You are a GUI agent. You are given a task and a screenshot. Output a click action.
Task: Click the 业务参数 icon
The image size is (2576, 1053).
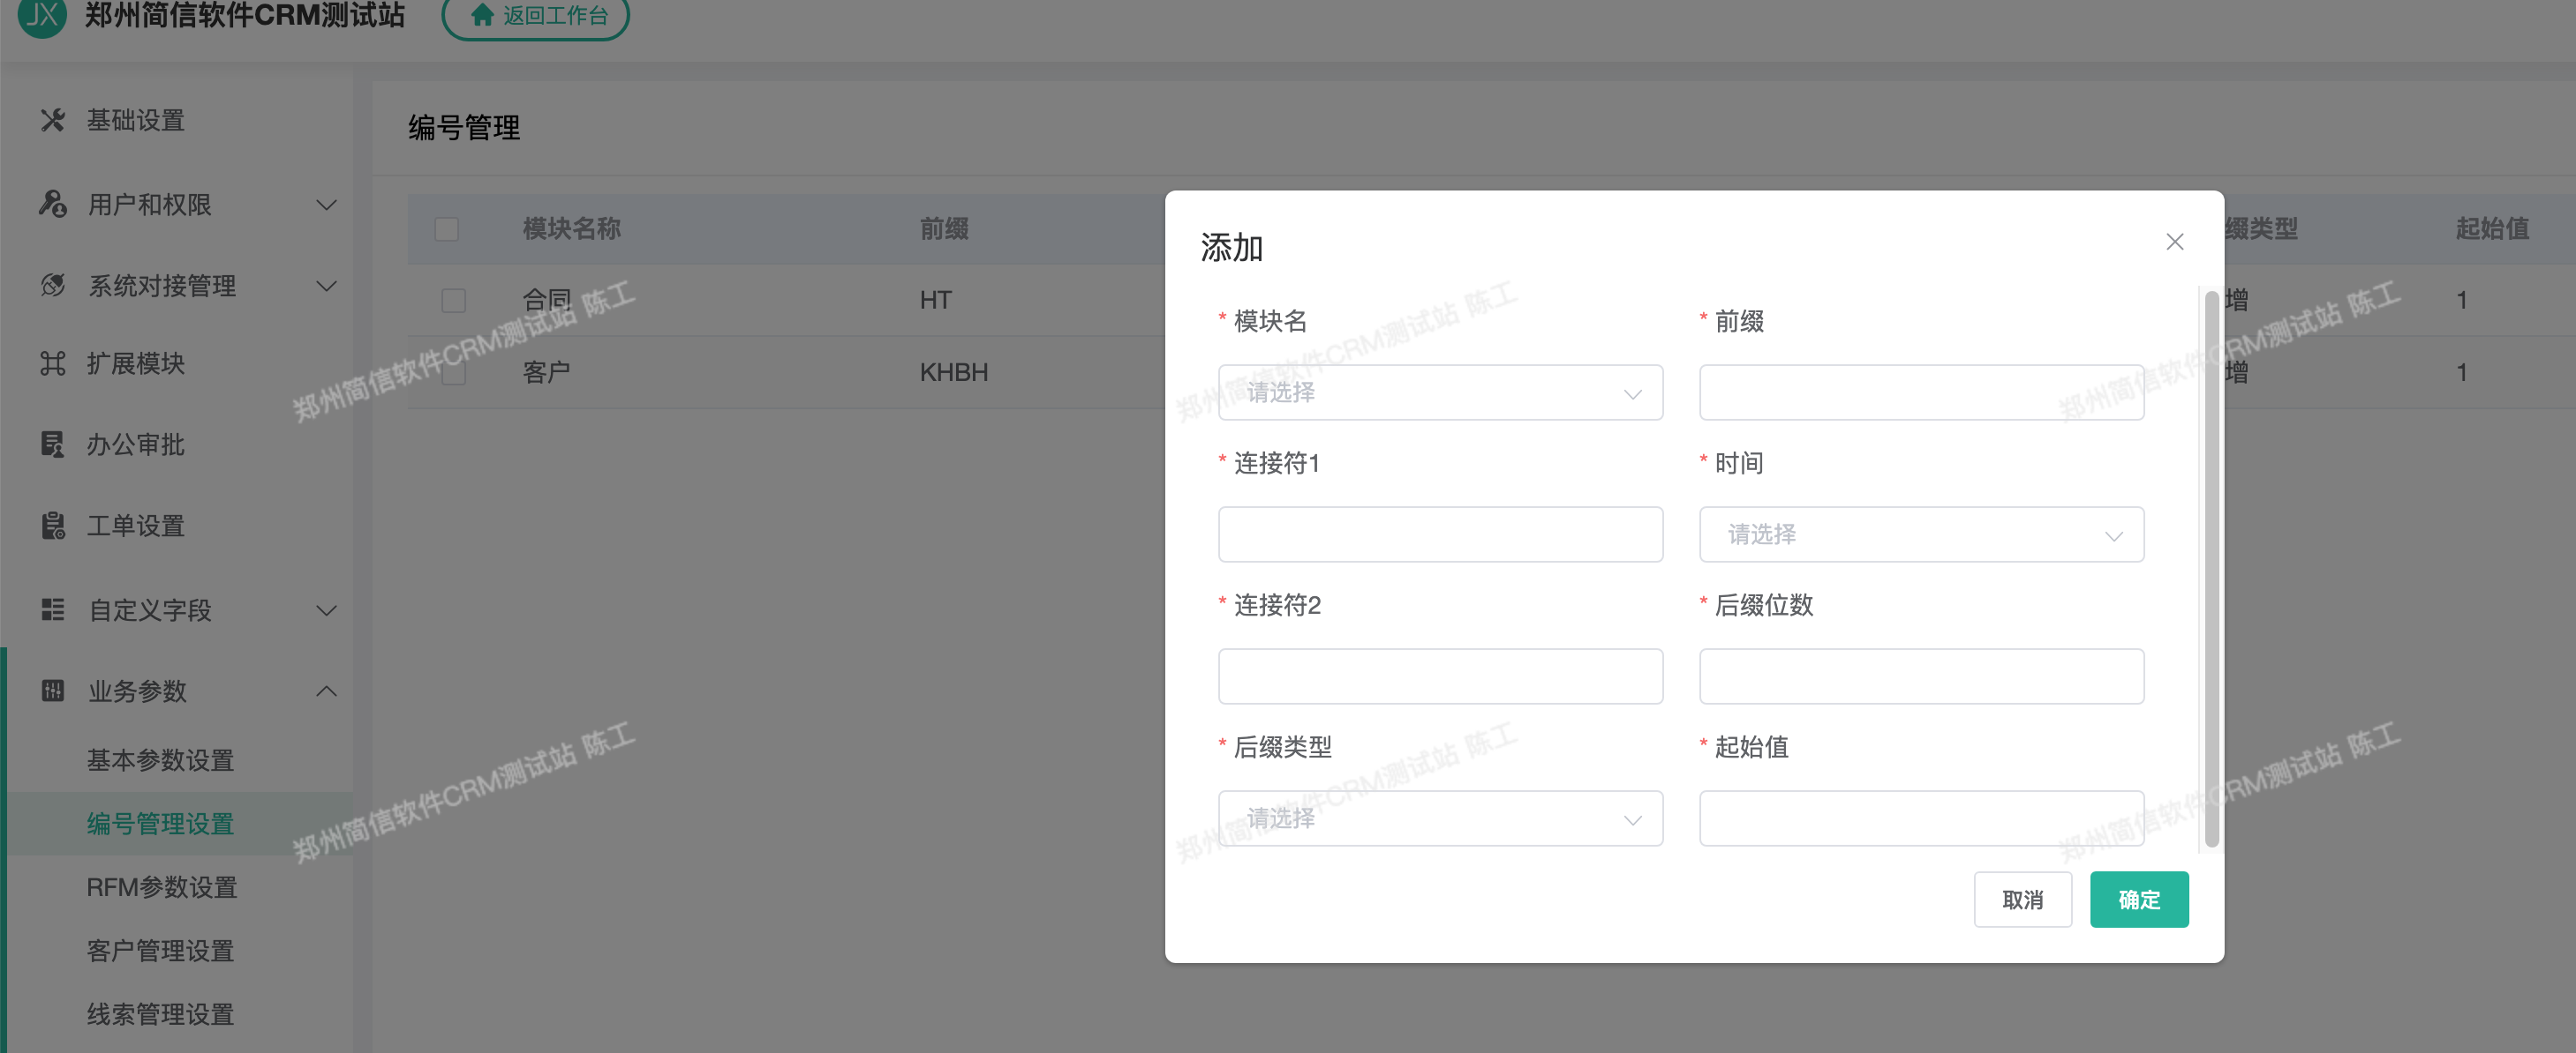53,691
